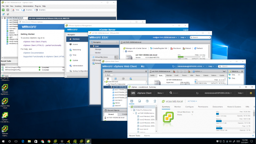This screenshot has width=256, height=144.
Task: Collapse vcsa.lab.local node in HTML5 vSphere Client tree
Action: [x=129, y=107]
